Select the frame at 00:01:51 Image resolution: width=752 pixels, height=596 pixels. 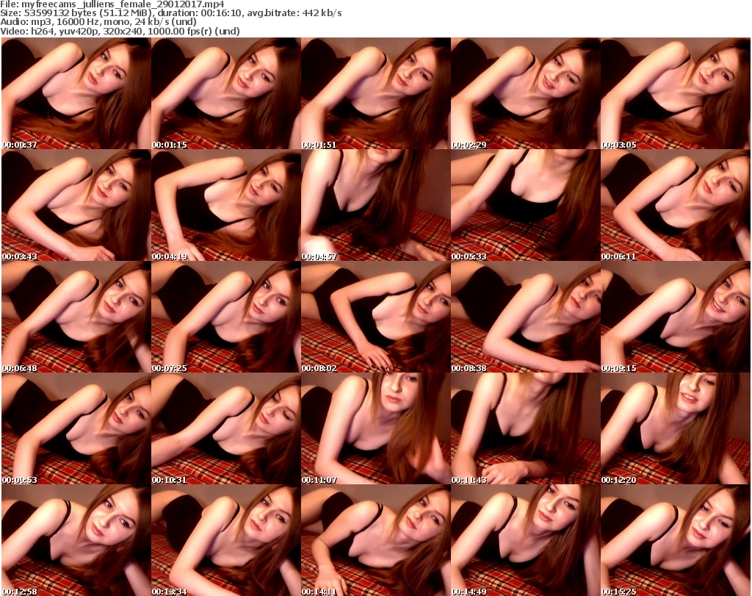[x=375, y=93]
